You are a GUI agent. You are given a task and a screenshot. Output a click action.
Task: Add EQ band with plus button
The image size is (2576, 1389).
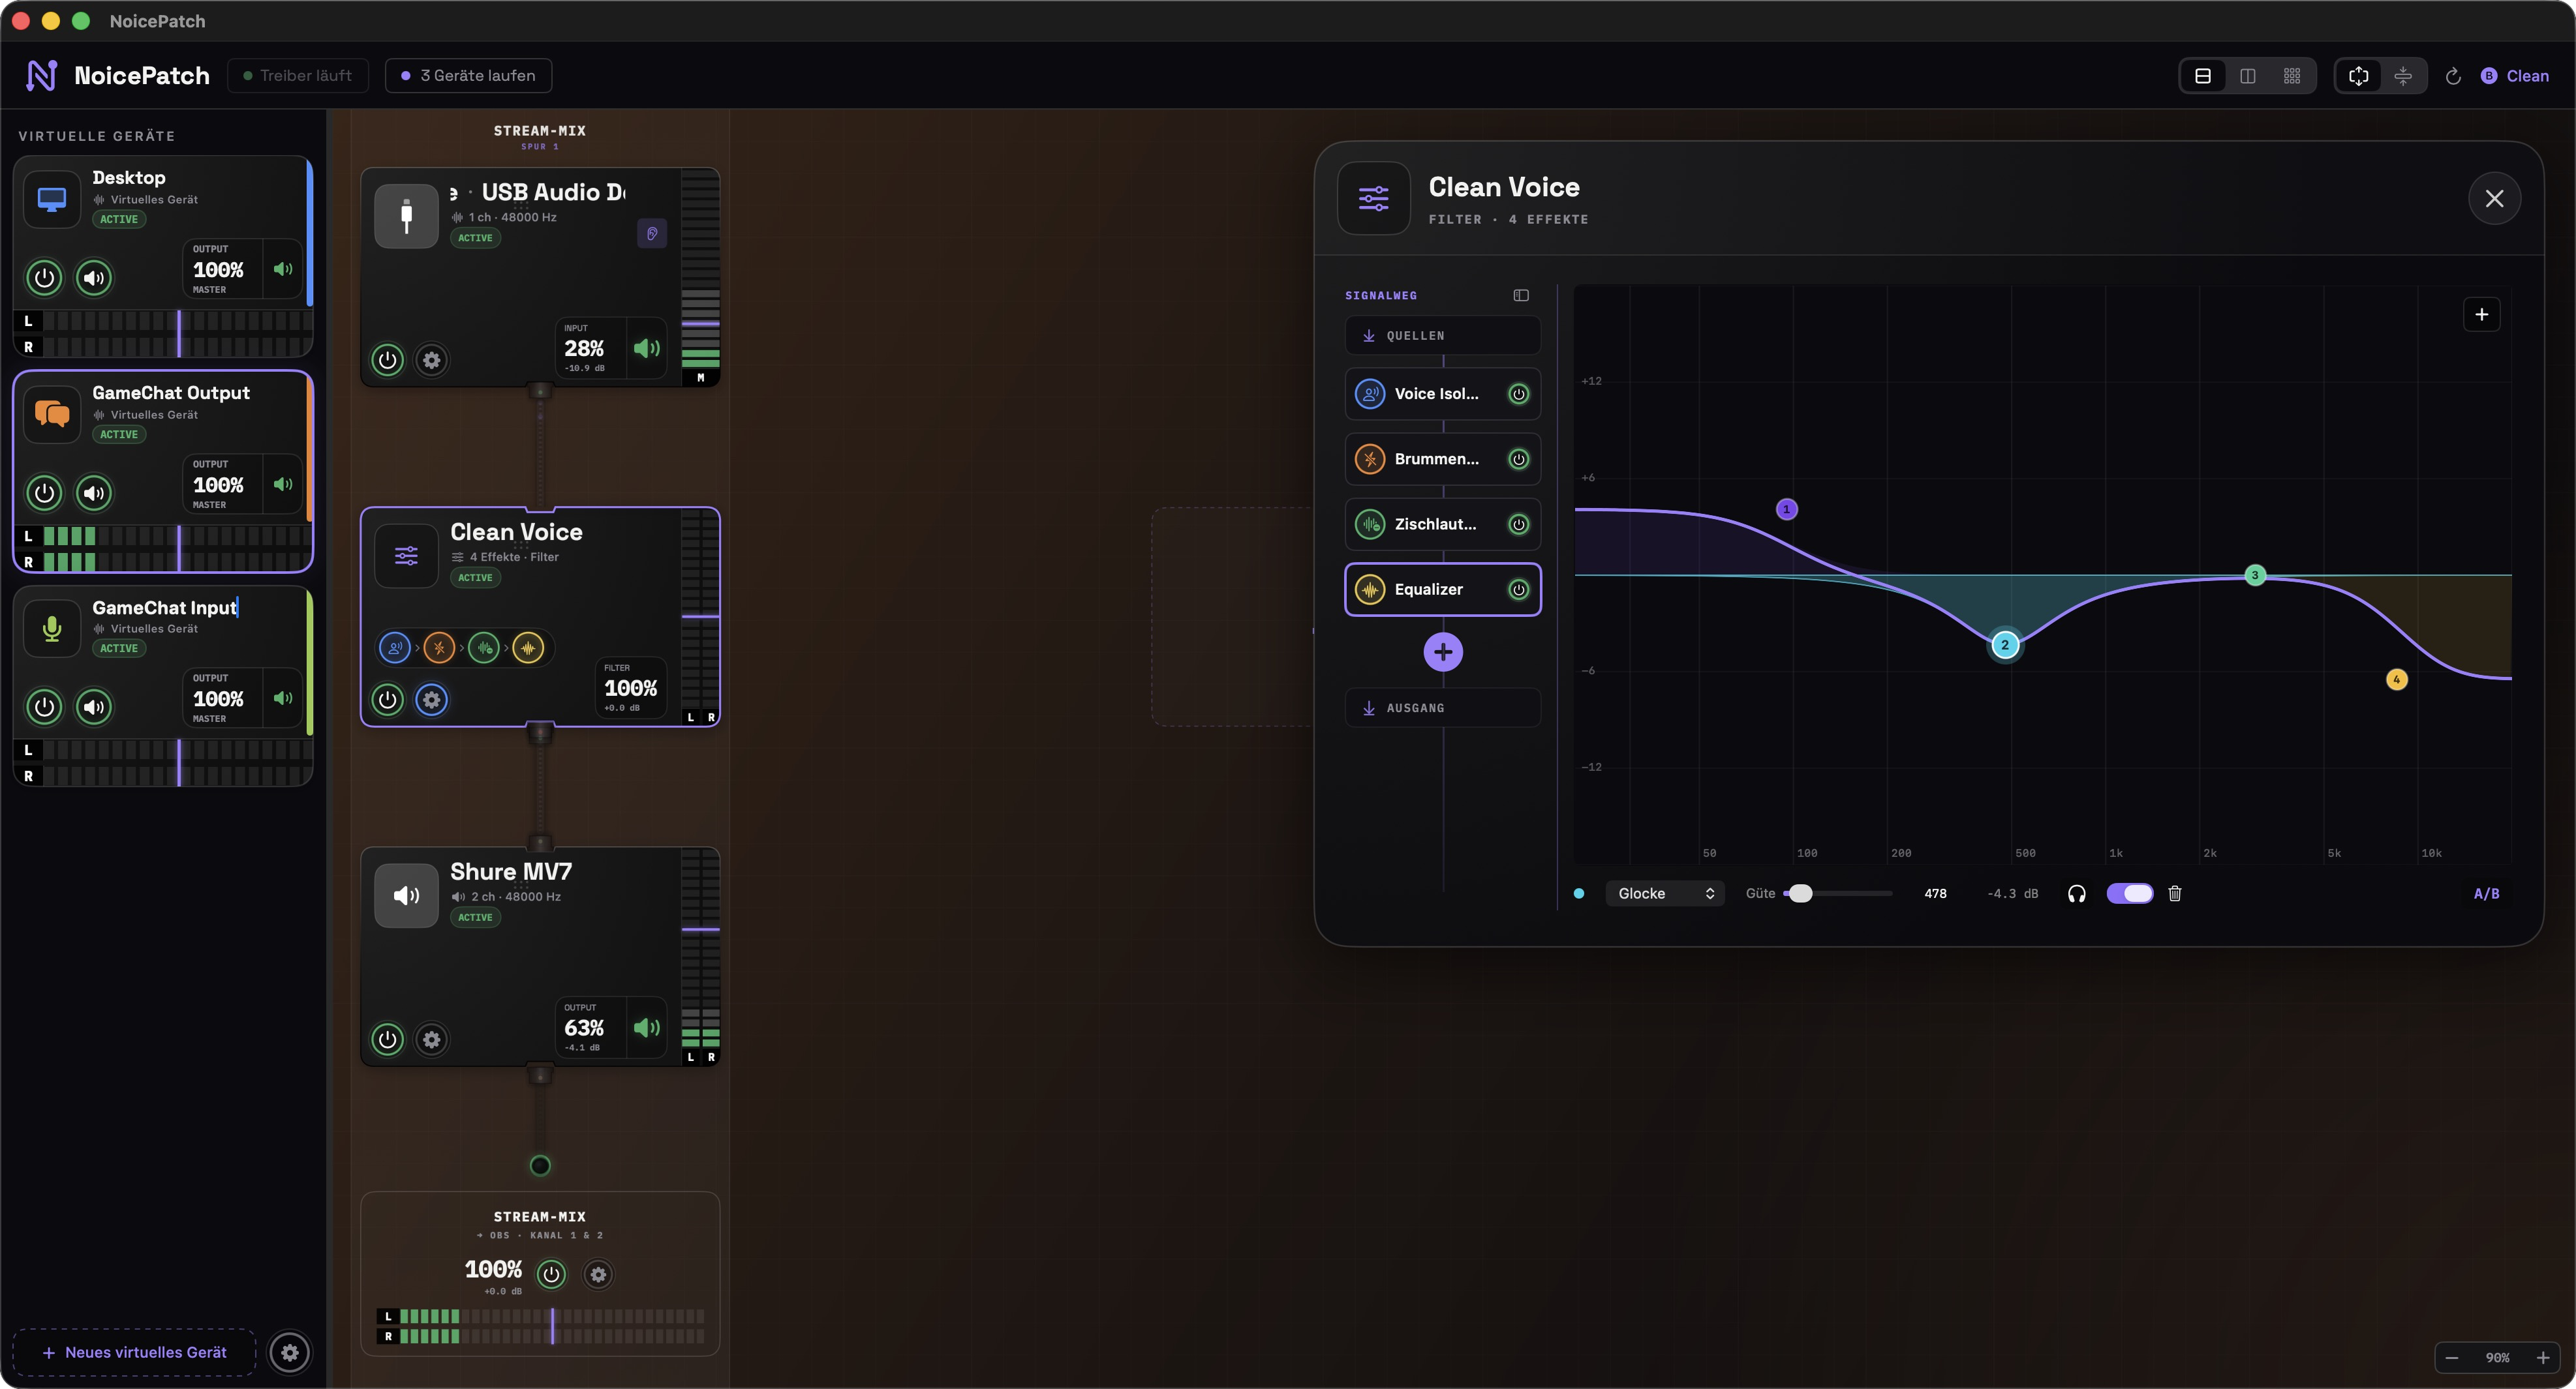[x=2481, y=315]
